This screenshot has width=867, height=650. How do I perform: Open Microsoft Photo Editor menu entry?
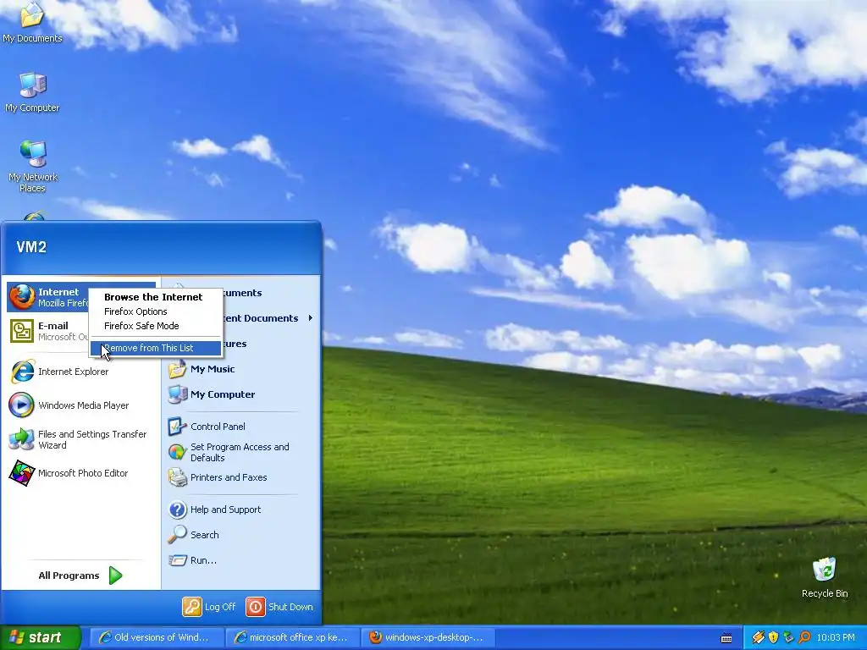[81, 473]
